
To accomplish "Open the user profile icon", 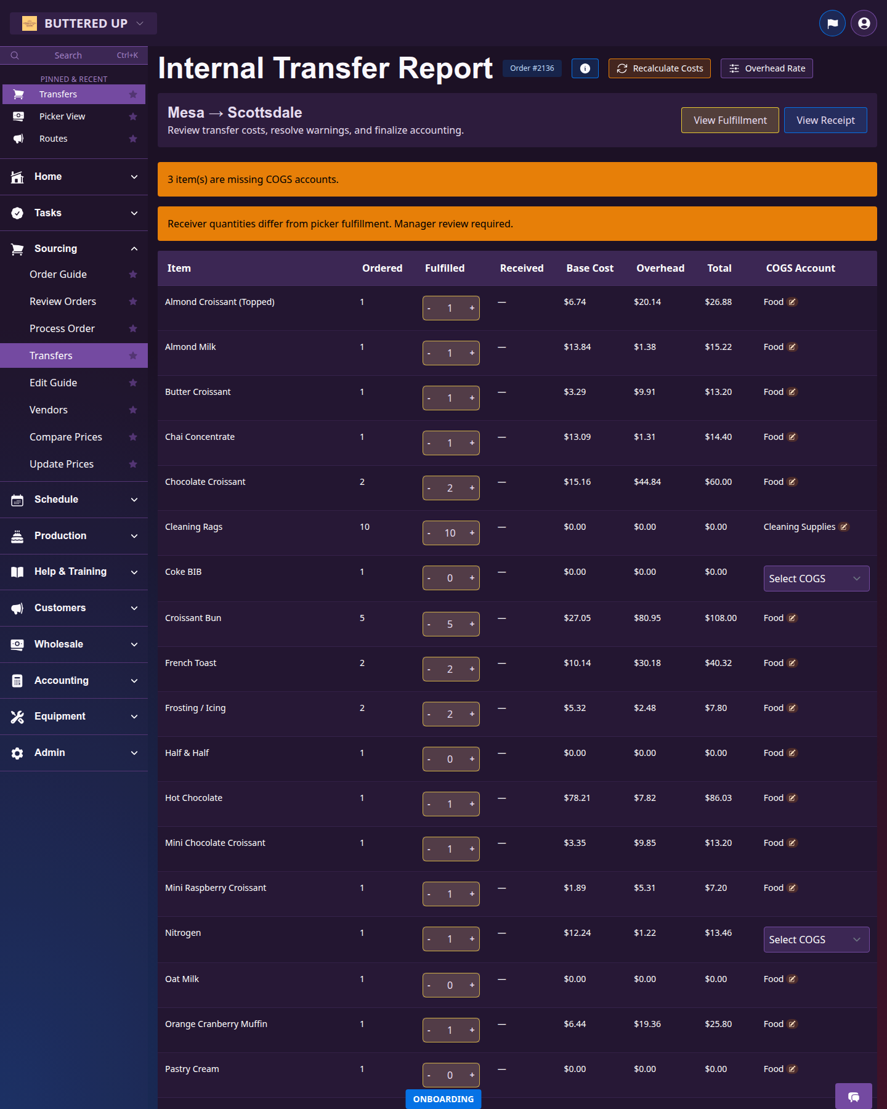I will [x=864, y=23].
